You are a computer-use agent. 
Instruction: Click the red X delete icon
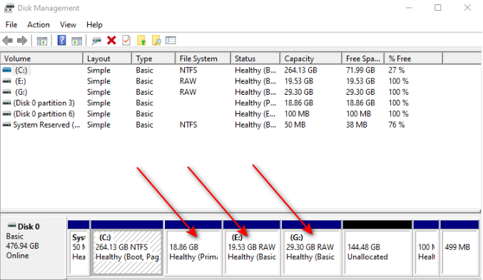point(111,41)
